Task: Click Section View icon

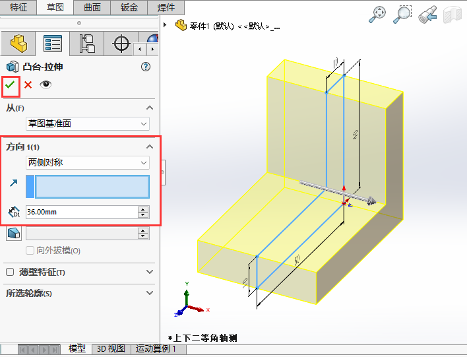Action: coord(452,15)
